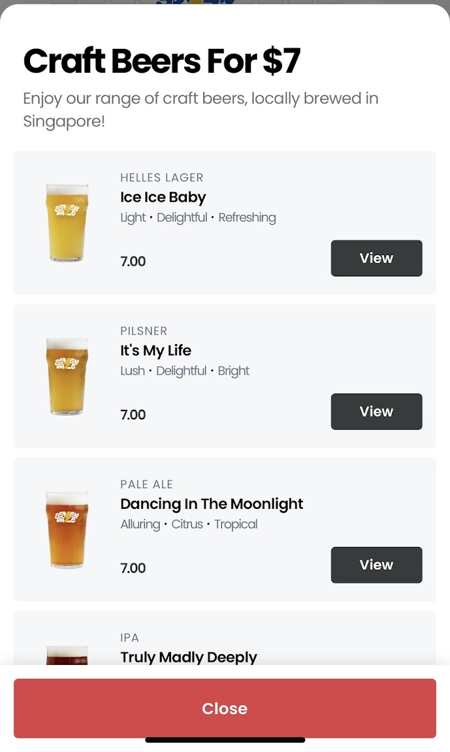Tap the 7.00 price under Ice Ice Baby

(133, 261)
